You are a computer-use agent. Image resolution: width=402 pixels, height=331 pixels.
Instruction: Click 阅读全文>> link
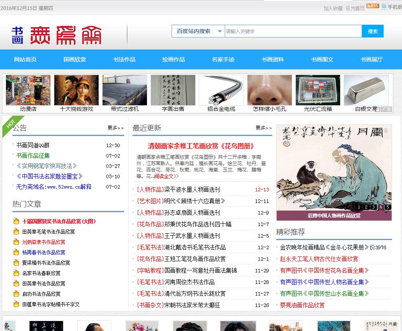tap(166, 176)
